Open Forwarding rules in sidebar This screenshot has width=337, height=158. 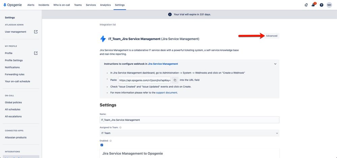tap(15, 74)
